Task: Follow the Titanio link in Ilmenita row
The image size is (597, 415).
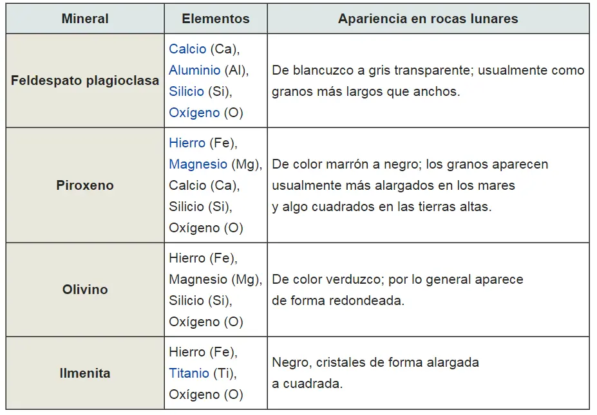Action: click(x=189, y=374)
